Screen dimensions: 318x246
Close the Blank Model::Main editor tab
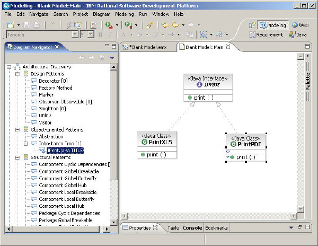click(x=228, y=47)
